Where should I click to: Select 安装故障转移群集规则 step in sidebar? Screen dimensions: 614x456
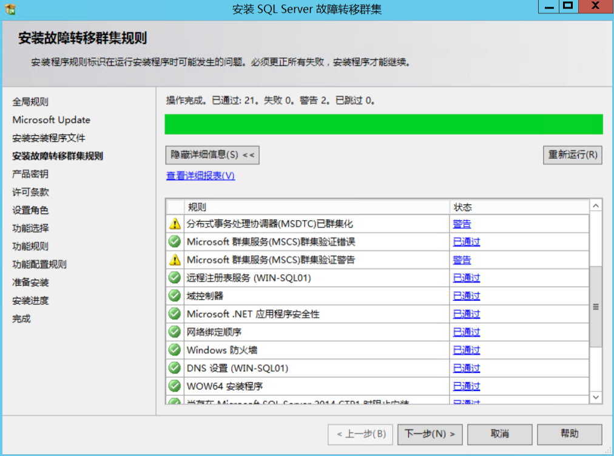tap(58, 156)
